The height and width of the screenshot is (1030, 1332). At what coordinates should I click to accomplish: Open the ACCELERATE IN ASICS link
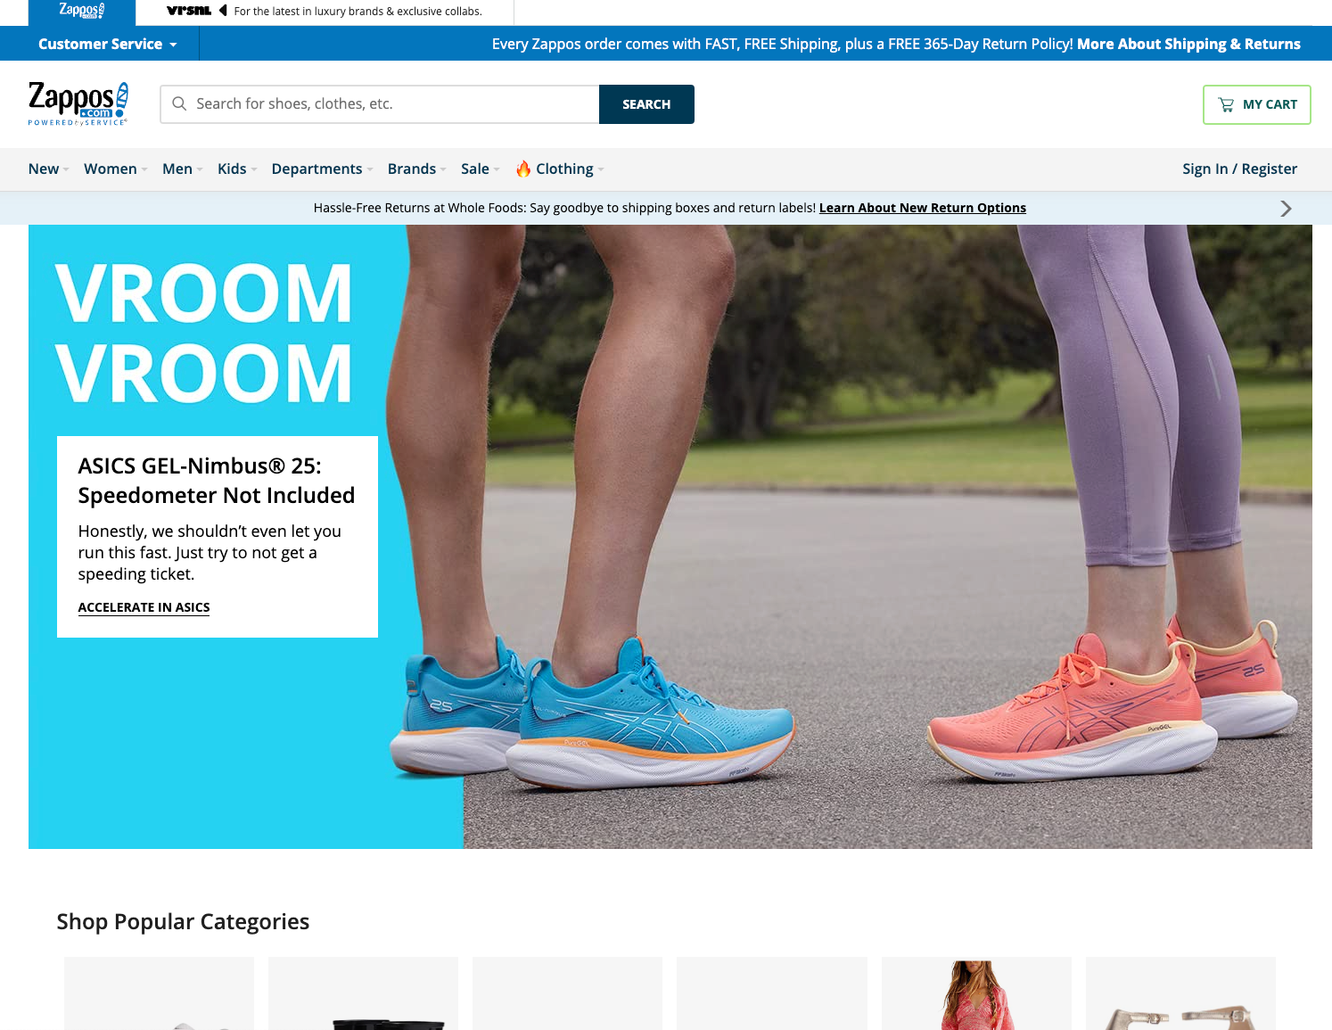tap(144, 607)
